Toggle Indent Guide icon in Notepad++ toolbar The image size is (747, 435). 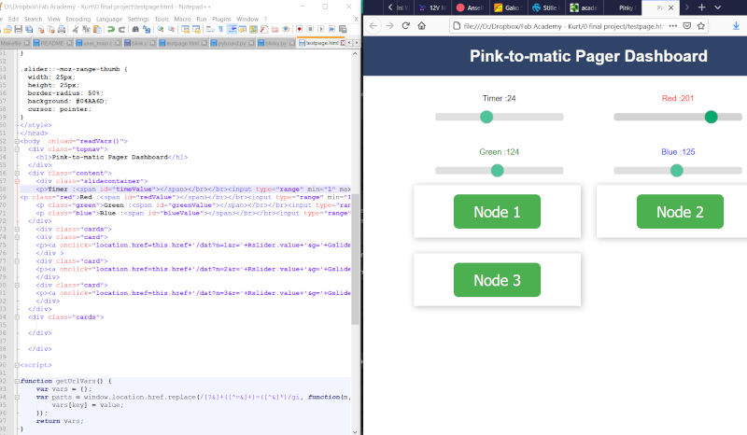[x=232, y=29]
